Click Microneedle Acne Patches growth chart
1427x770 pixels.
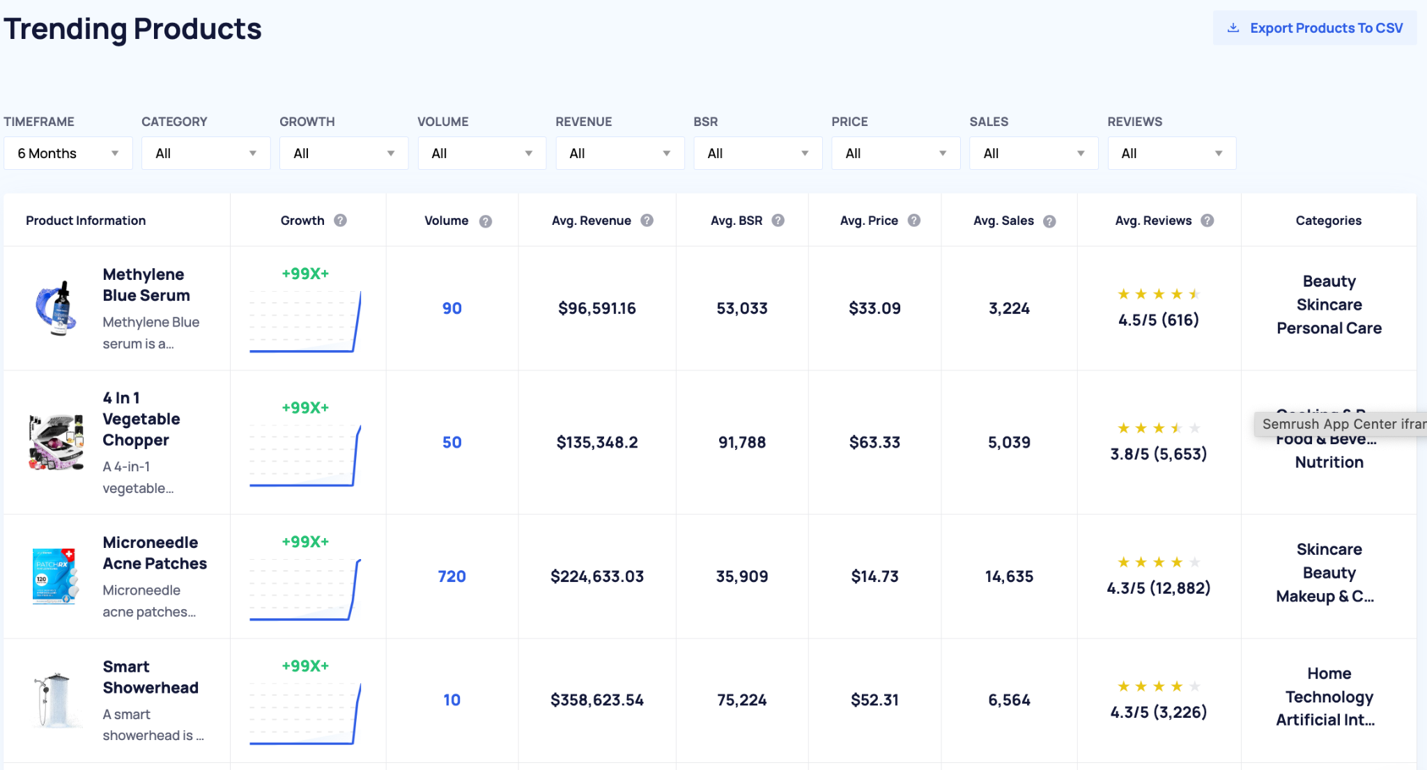[x=305, y=590]
